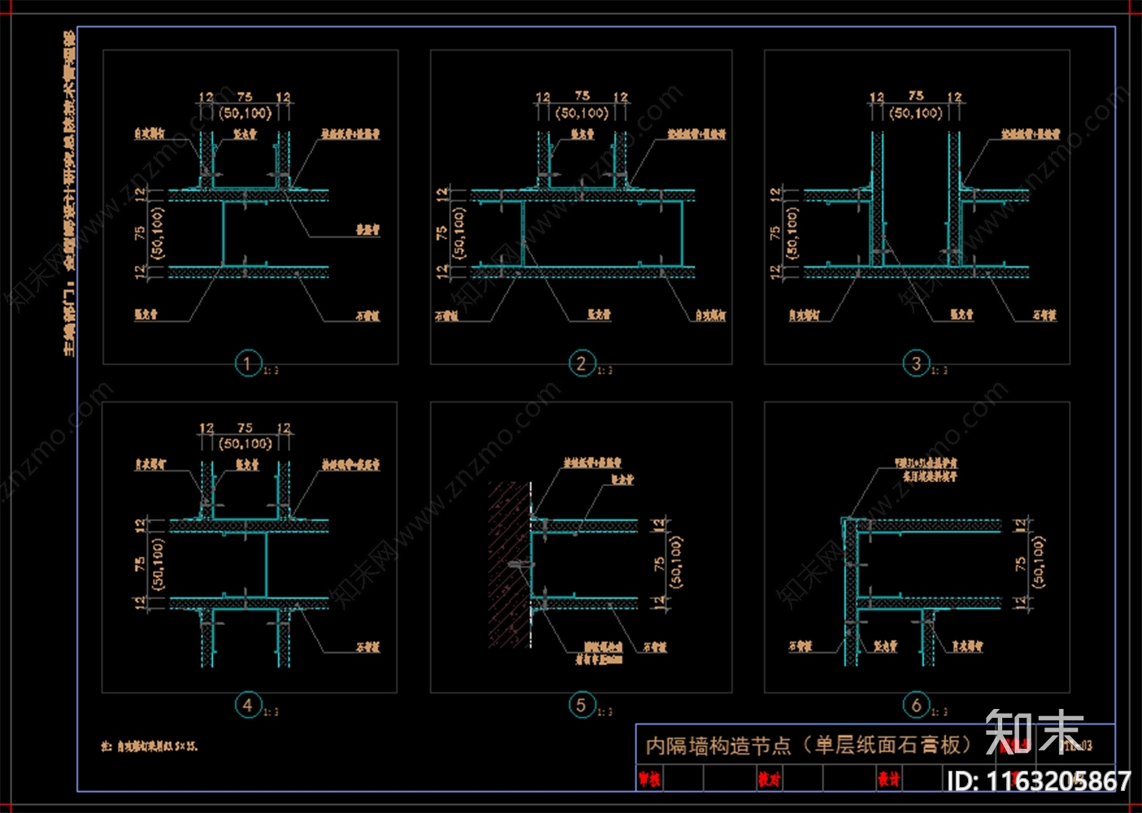
Task: Select the top 75 dimension in detail 2
Action: coord(582,96)
